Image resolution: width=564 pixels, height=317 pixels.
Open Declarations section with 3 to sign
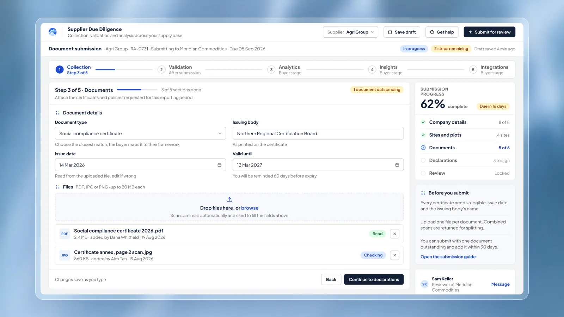[465, 160]
